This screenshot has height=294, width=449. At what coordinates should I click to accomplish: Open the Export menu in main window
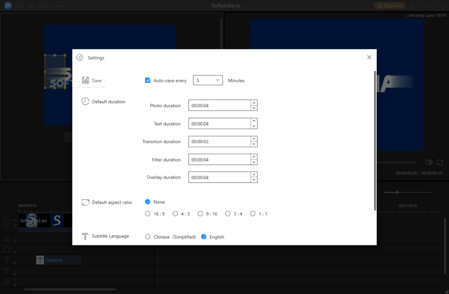[x=45, y=6]
